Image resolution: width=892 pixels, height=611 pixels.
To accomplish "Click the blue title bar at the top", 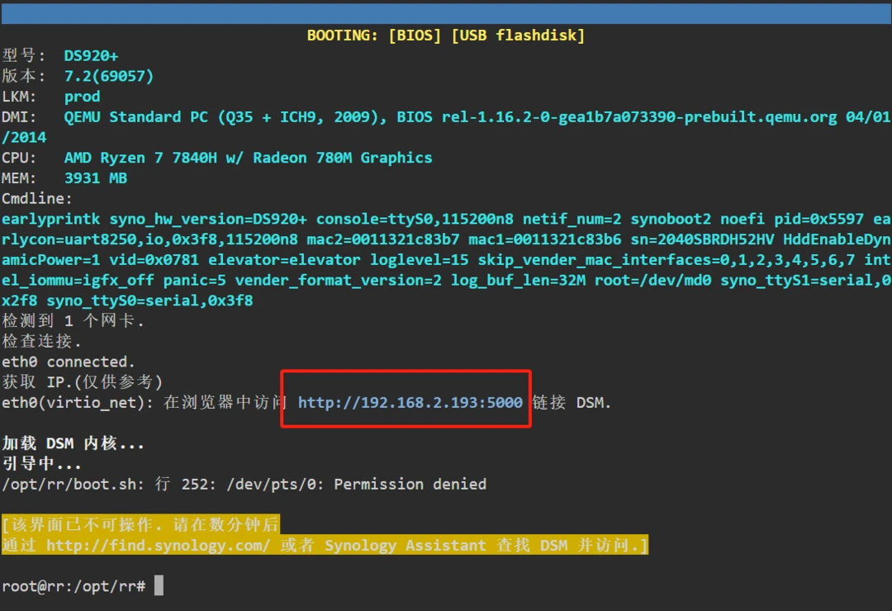I will (x=446, y=13).
